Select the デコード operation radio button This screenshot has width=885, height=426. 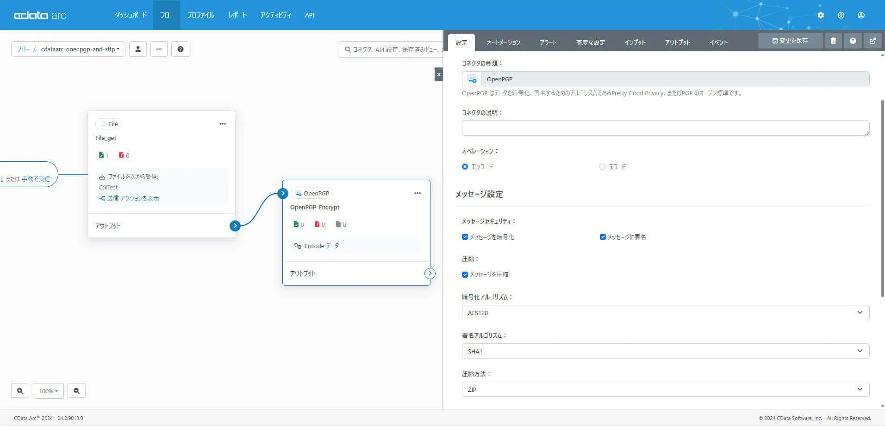(x=602, y=166)
